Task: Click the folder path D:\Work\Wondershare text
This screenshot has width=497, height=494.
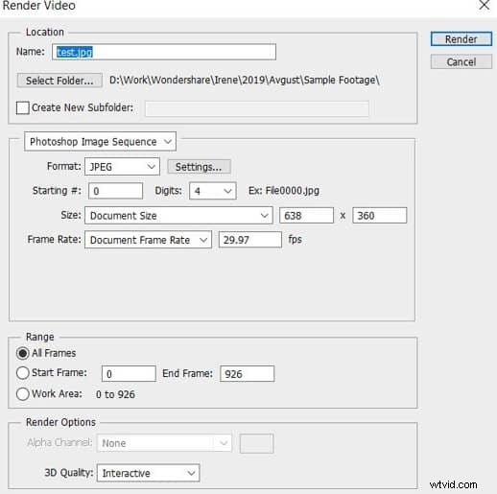Action: pos(245,80)
